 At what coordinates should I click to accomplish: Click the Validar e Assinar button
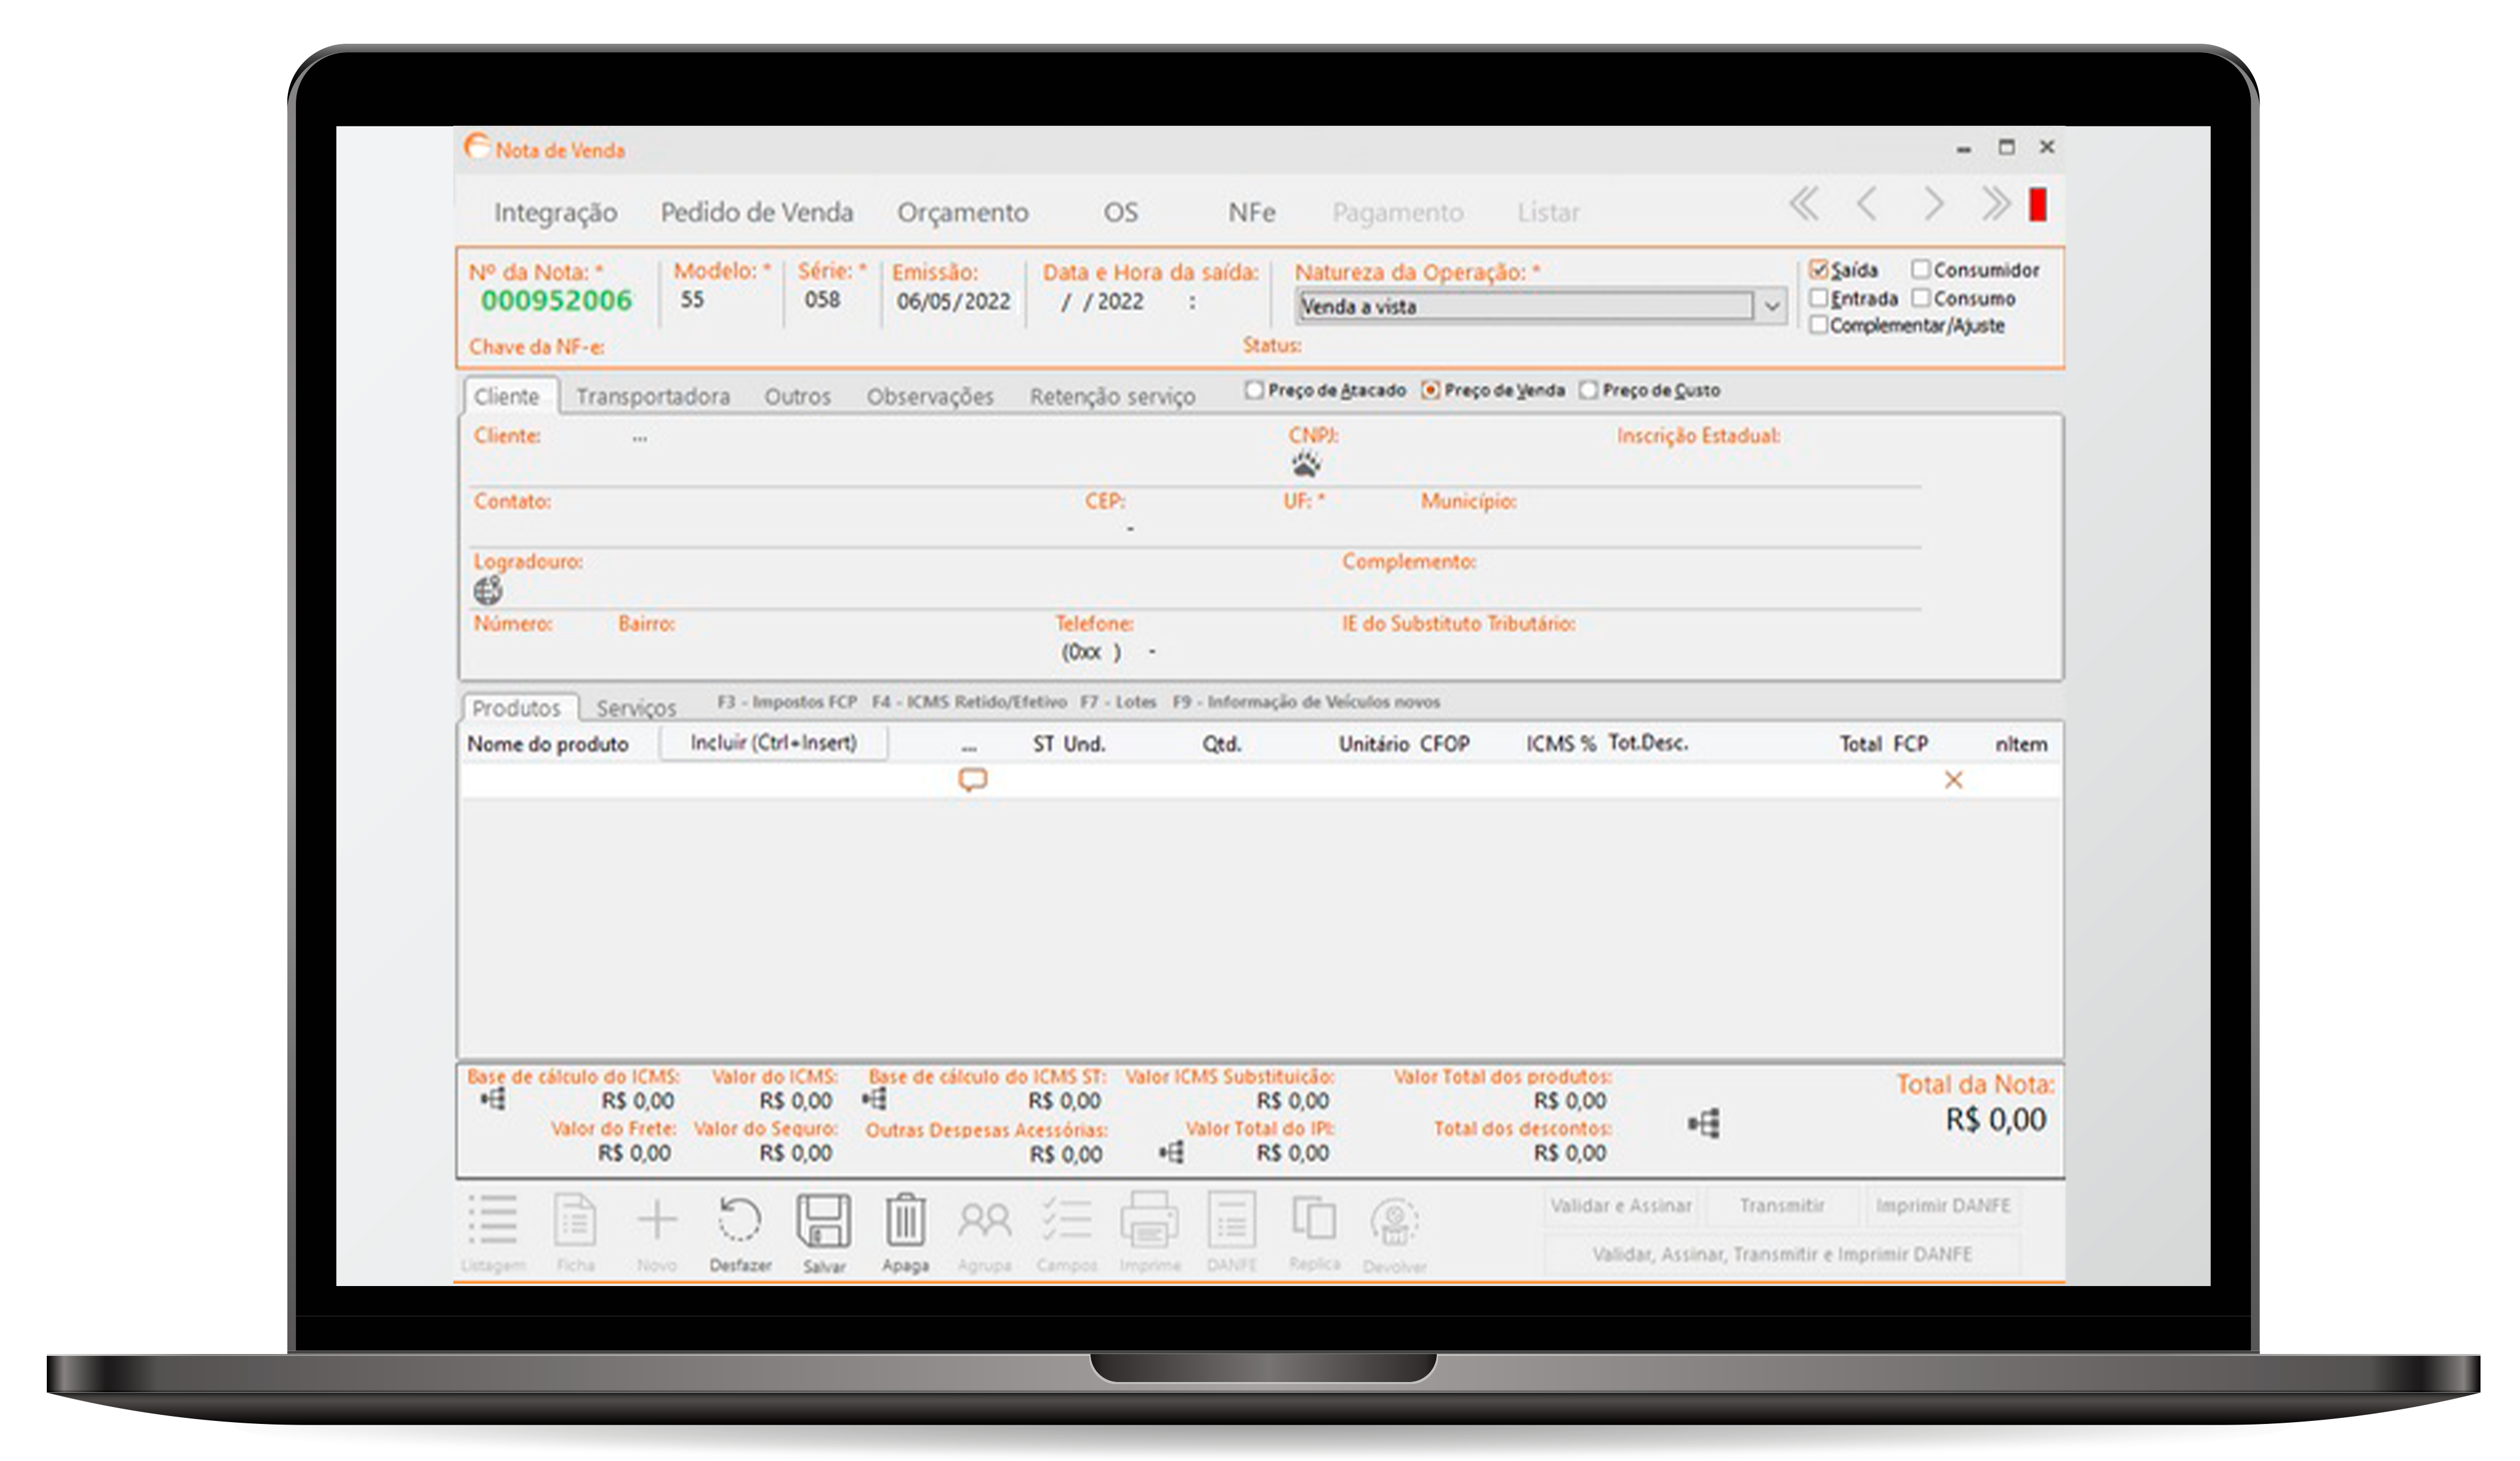point(1622,1206)
